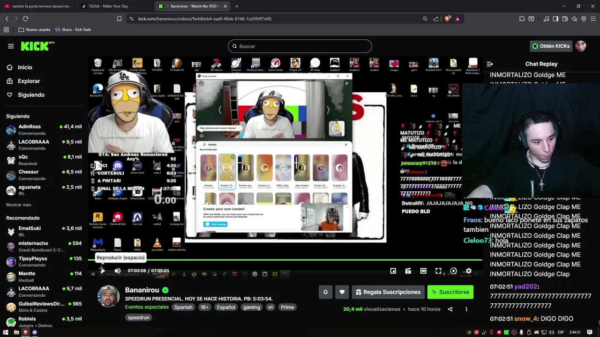Screen dimensions: 600x337
Task: Open misternacho recommended channel
Action: click(44, 246)
